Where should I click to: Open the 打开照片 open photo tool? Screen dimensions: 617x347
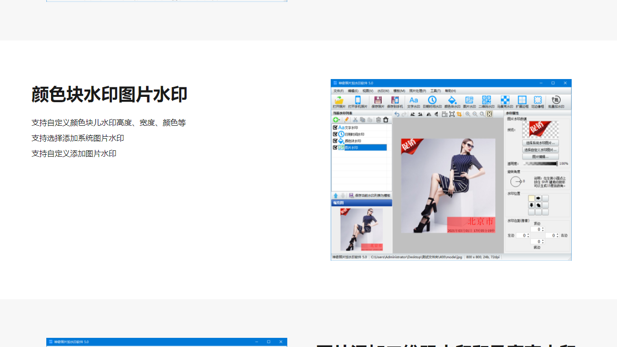(339, 100)
